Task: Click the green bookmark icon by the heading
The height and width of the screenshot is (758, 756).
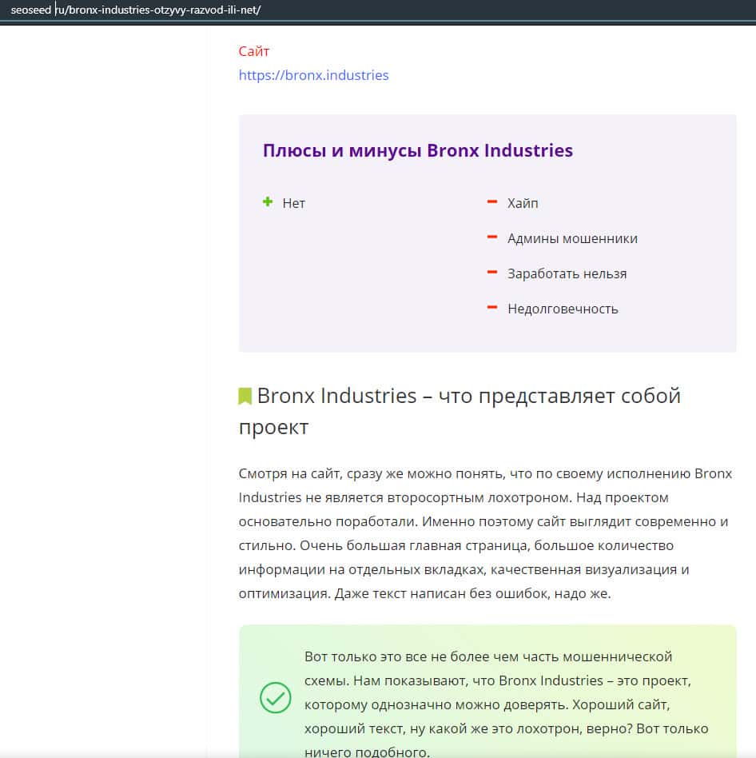Action: (245, 397)
